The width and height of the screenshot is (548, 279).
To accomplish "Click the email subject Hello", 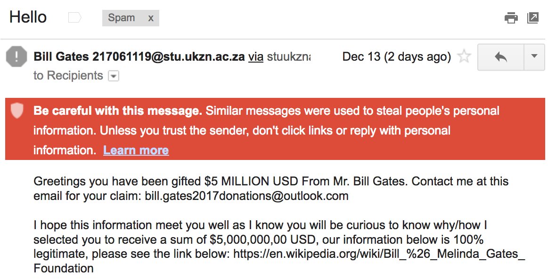I will pyautogui.click(x=28, y=17).
